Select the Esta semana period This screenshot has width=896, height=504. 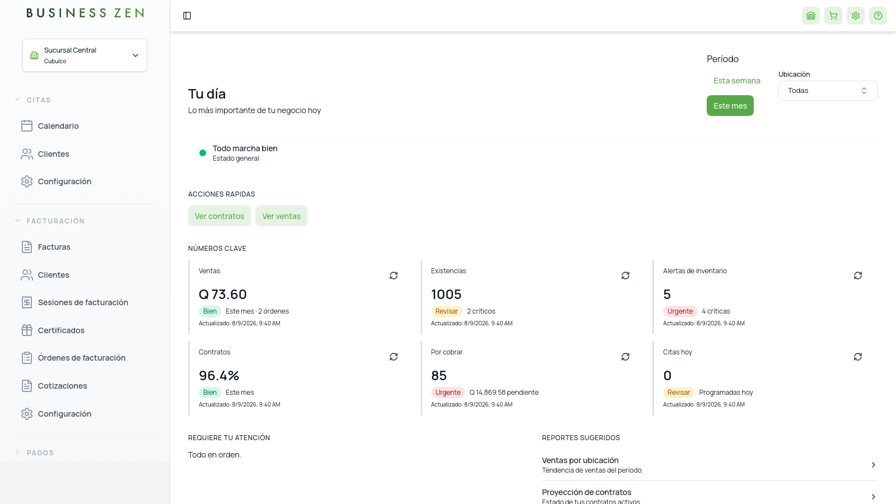(x=737, y=81)
